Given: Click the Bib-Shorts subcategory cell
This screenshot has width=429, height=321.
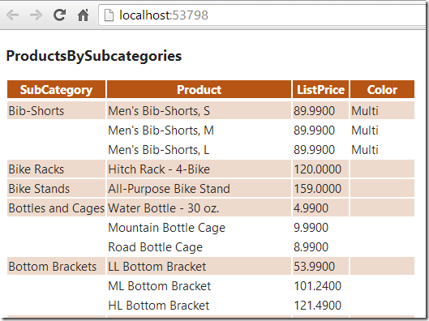Looking at the screenshot, I should [56, 111].
